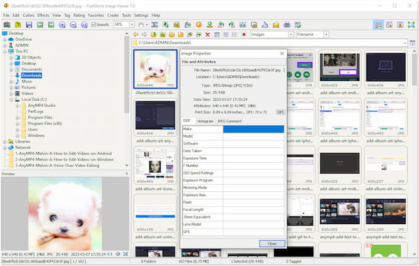Click the yellow Back arrow in browser toolbar
Viewport: 419px width, 266px height.
(135, 34)
